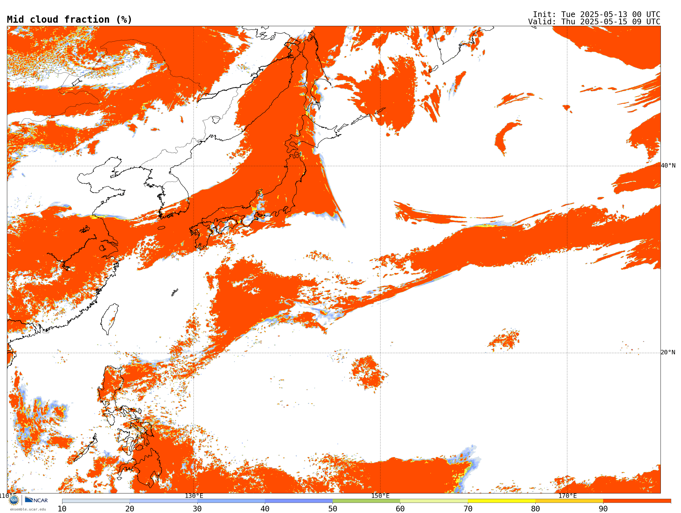
Task: Click the 40°N latitude label
Action: (668, 166)
